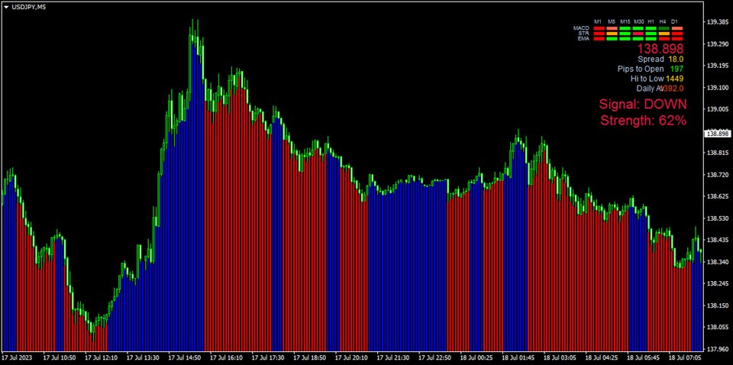Click the red 138.898 price readout

[660, 48]
